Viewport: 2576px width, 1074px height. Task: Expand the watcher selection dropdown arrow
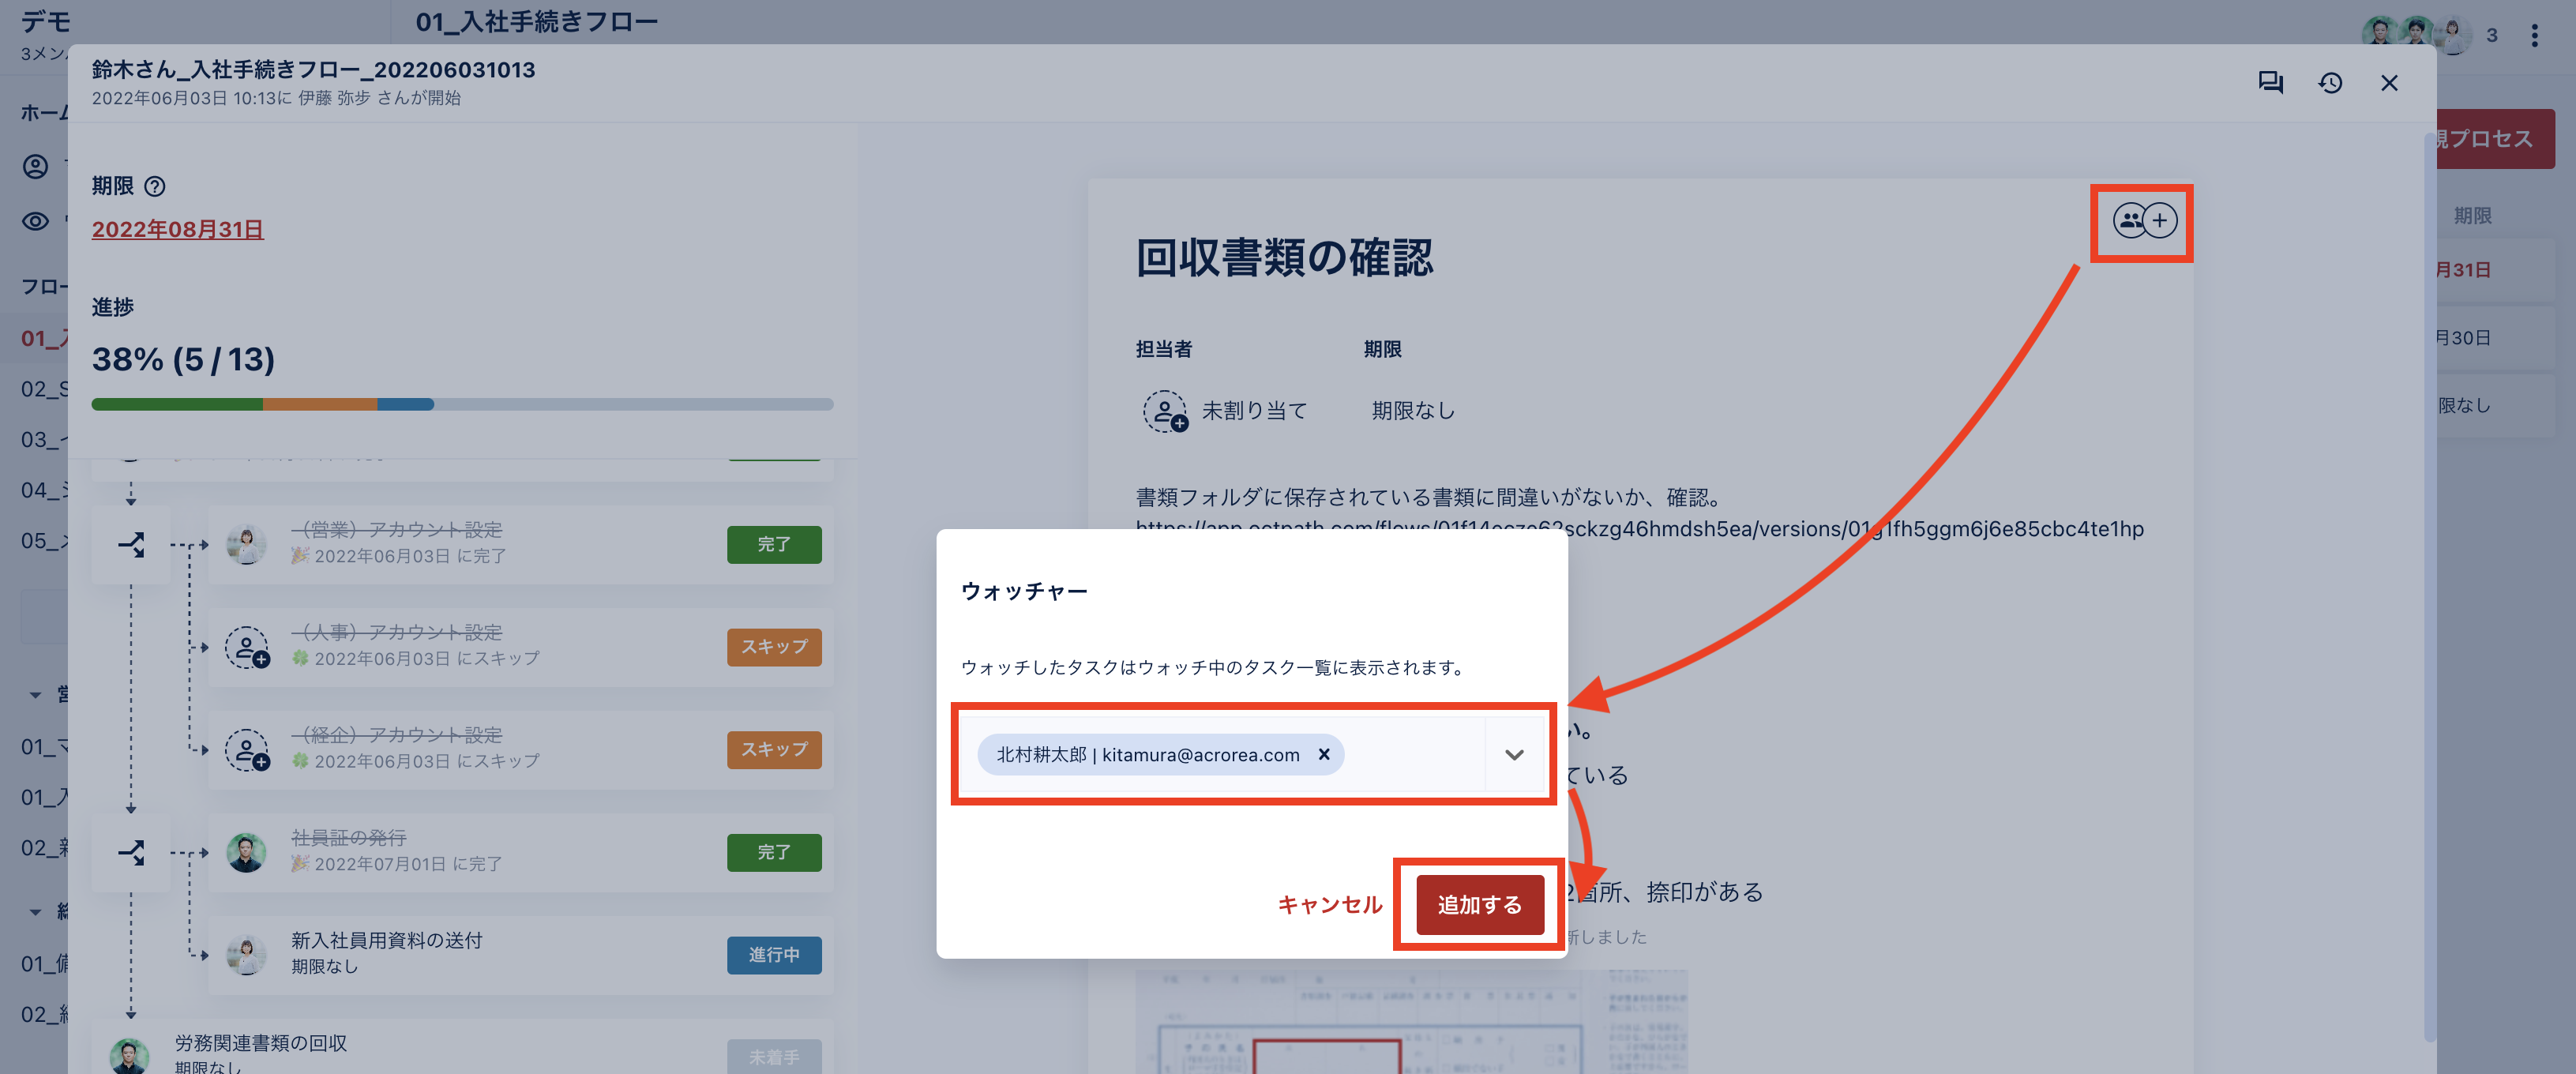[x=1514, y=754]
